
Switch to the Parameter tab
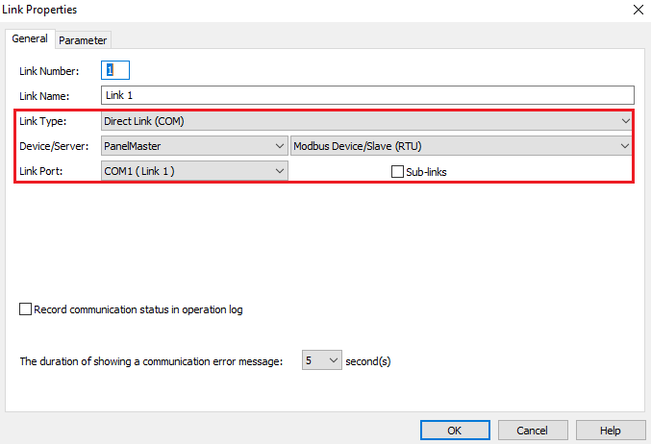(x=83, y=40)
